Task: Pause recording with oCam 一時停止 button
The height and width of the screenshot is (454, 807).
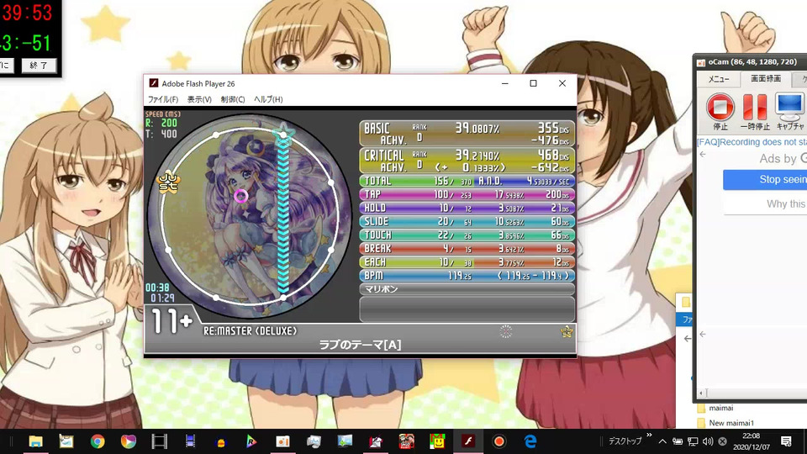Action: click(755, 111)
